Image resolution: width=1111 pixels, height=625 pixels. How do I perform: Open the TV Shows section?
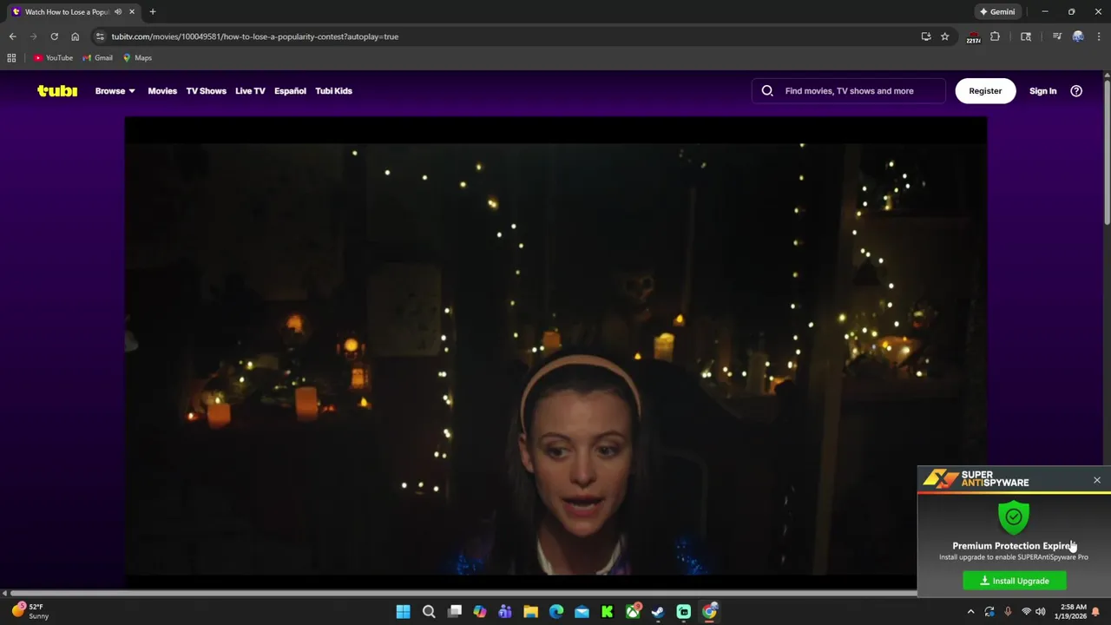click(x=206, y=90)
